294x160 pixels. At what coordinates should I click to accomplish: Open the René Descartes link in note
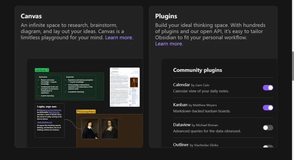coord(54,112)
